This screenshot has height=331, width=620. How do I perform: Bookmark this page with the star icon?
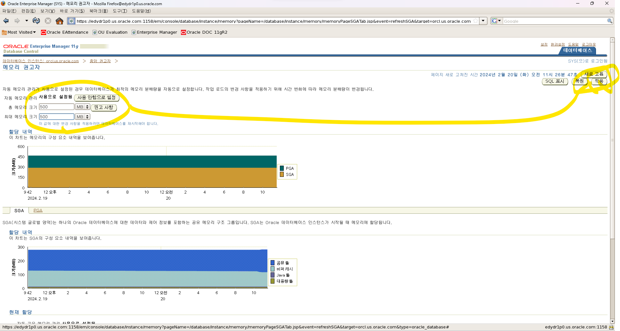tap(476, 21)
